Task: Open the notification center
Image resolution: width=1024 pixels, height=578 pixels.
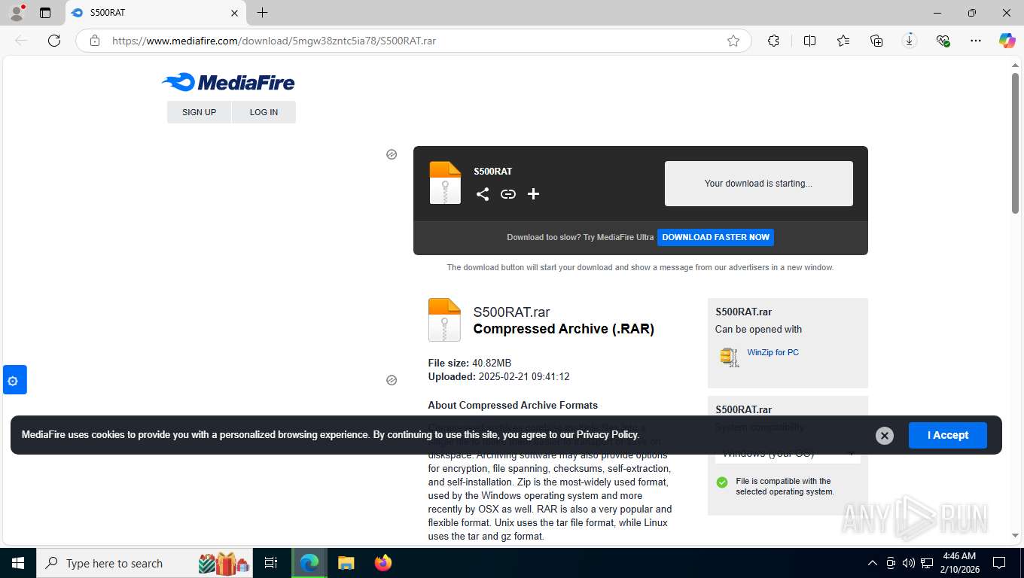Action: (x=999, y=563)
